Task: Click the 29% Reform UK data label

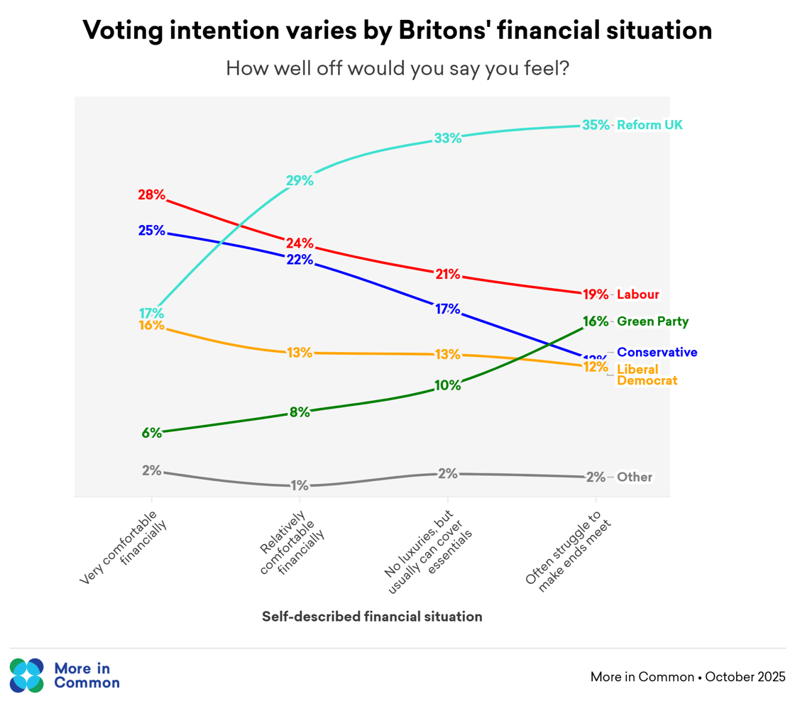Action: tap(300, 180)
